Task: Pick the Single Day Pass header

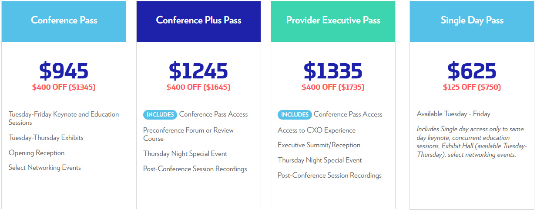Action: click(x=472, y=20)
